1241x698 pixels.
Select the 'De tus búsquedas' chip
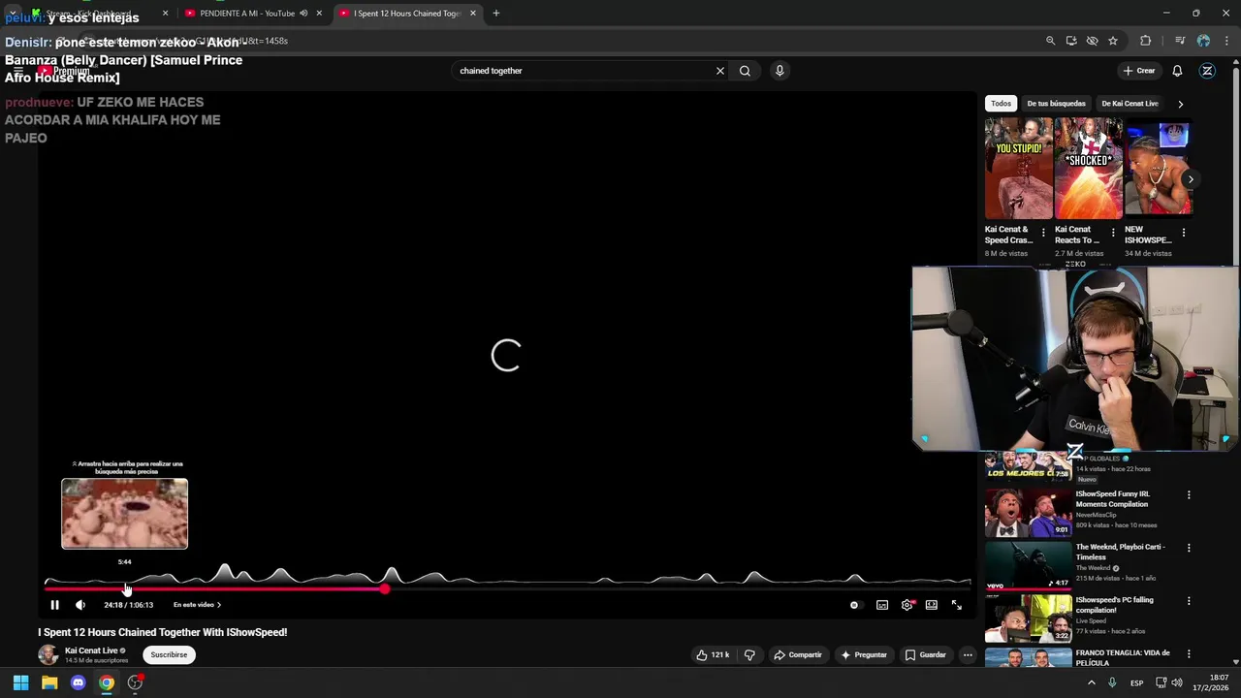click(1056, 104)
